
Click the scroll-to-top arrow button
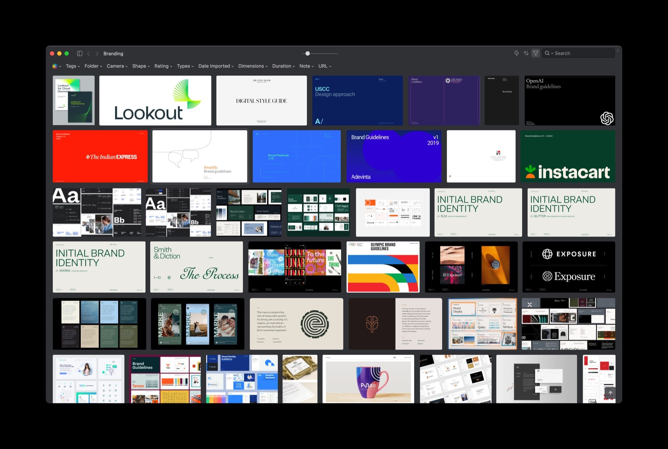[x=610, y=393]
